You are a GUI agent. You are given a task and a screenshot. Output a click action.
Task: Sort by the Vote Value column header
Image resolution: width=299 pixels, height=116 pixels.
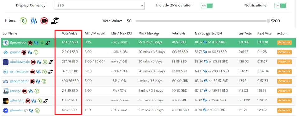[69, 33]
